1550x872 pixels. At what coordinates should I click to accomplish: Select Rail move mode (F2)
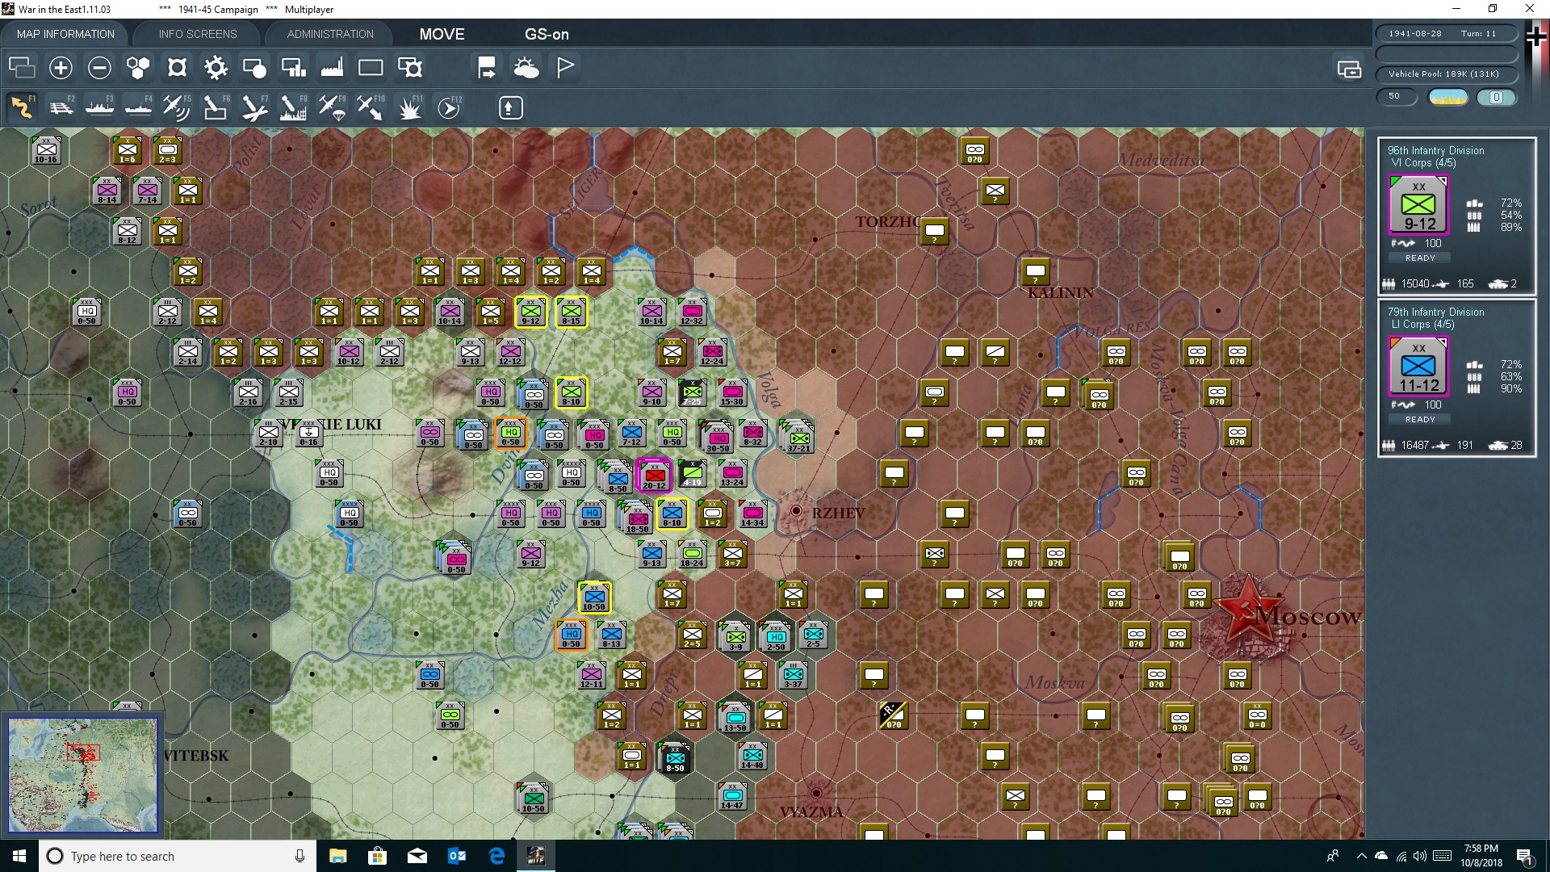[61, 107]
